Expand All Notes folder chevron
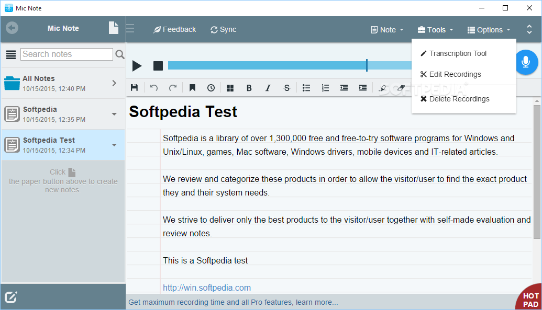The width and height of the screenshot is (542, 310). [x=114, y=83]
